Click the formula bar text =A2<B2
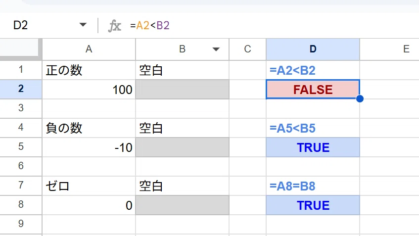Viewport: 419px width, 236px height. 150,26
